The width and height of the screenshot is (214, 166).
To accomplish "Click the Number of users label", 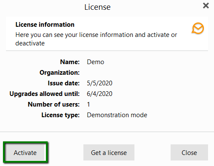I will click(54, 104).
